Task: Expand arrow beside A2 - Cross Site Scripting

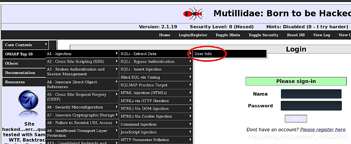Action: 117,61
